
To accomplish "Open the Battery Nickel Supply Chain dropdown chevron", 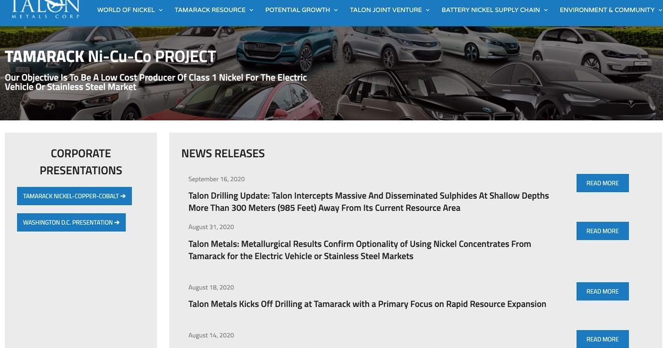I will pyautogui.click(x=546, y=9).
